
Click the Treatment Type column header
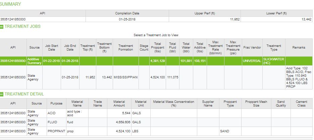click(274, 48)
